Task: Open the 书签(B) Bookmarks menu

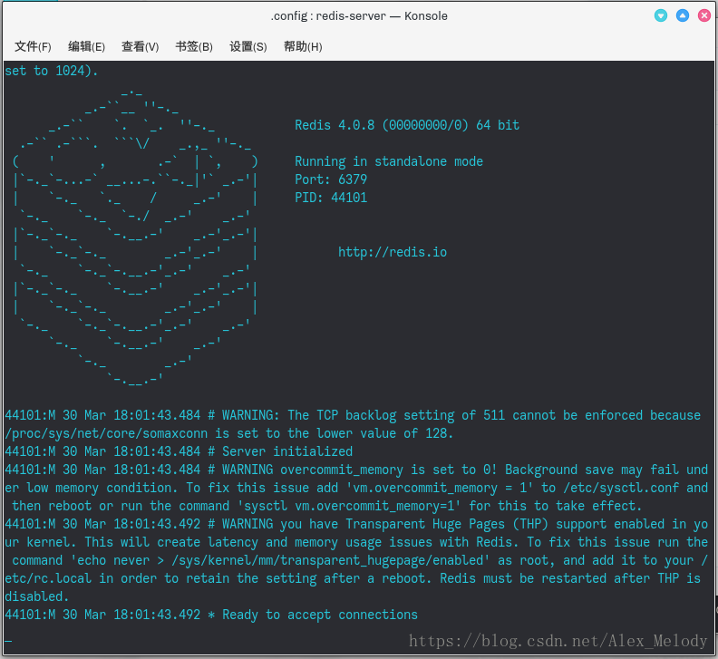Action: (194, 47)
